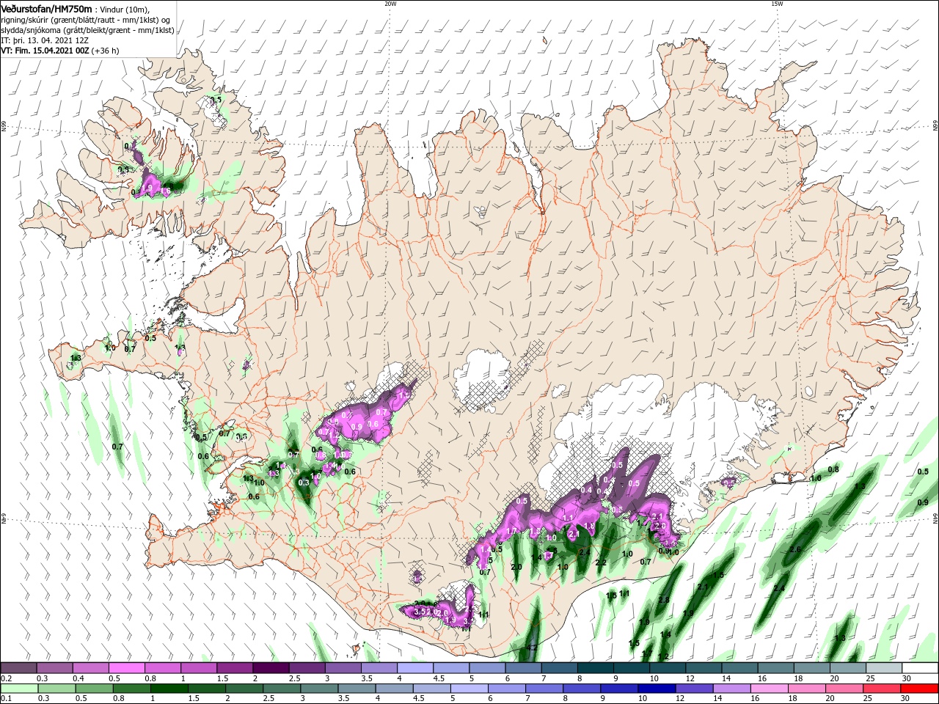This screenshot has height=704, width=939.
Task: Select bottom-row deep blue swatch between 10 and 12
Action: point(658,689)
